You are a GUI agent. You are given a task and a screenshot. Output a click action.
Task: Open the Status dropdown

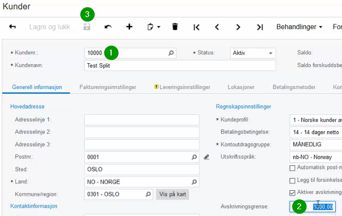[x=270, y=53]
